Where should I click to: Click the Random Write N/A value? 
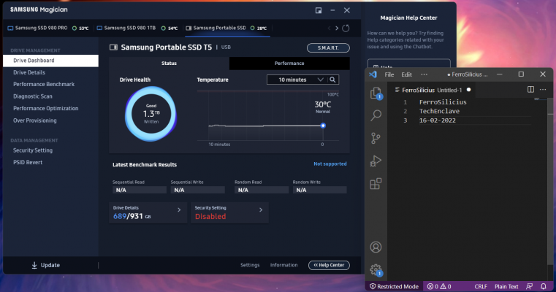tap(319, 190)
